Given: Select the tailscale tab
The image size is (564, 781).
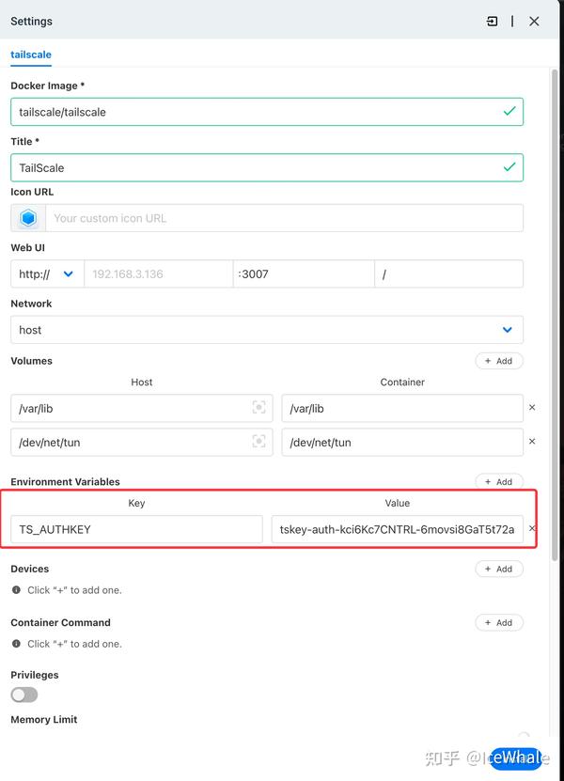Looking at the screenshot, I should click(x=31, y=55).
